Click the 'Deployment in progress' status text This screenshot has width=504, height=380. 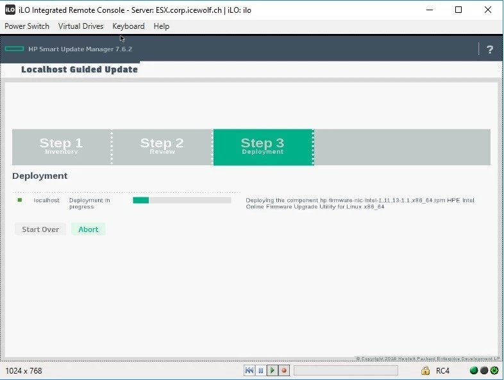tap(90, 203)
